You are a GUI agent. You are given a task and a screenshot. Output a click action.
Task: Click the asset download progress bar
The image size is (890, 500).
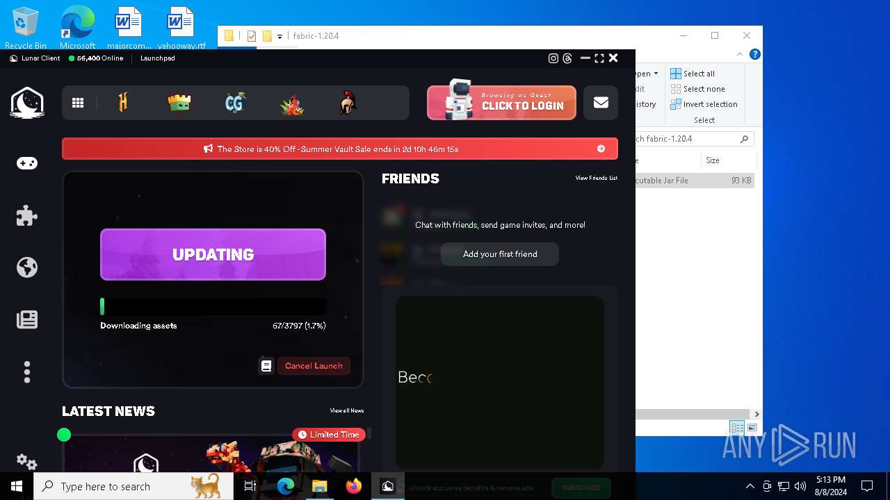[213, 307]
